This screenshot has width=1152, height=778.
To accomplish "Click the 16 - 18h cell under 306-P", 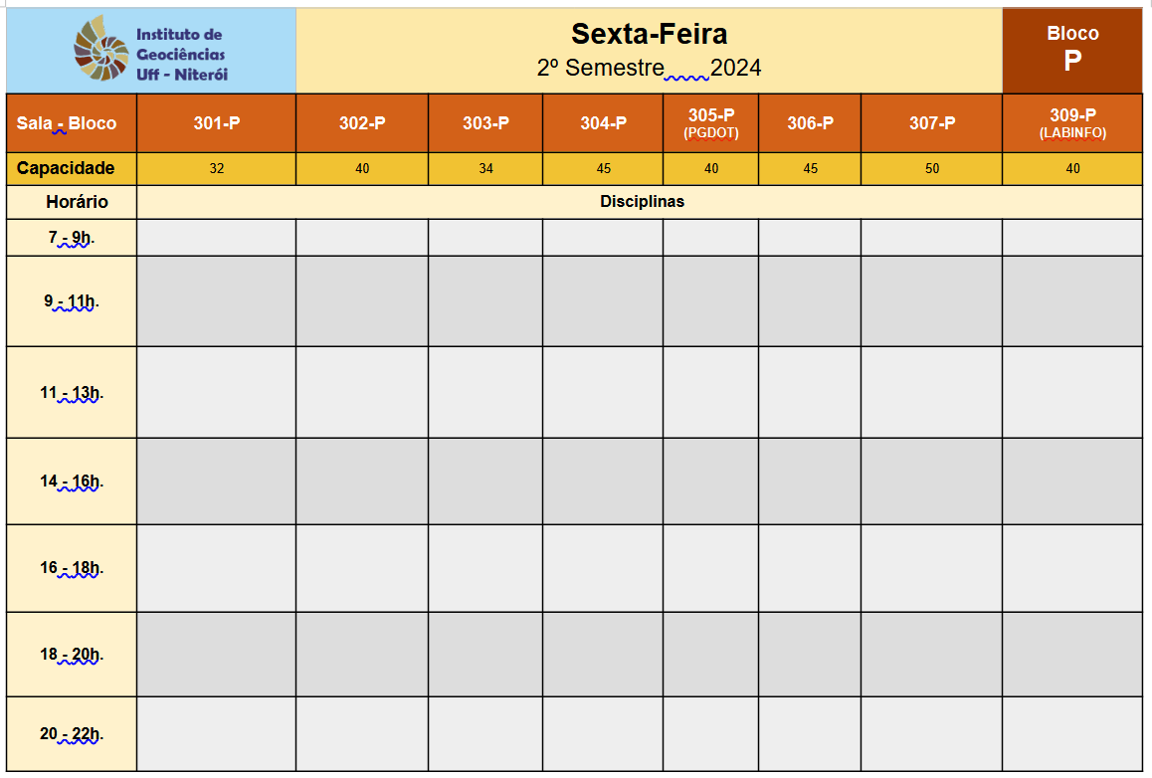I will pyautogui.click(x=809, y=568).
